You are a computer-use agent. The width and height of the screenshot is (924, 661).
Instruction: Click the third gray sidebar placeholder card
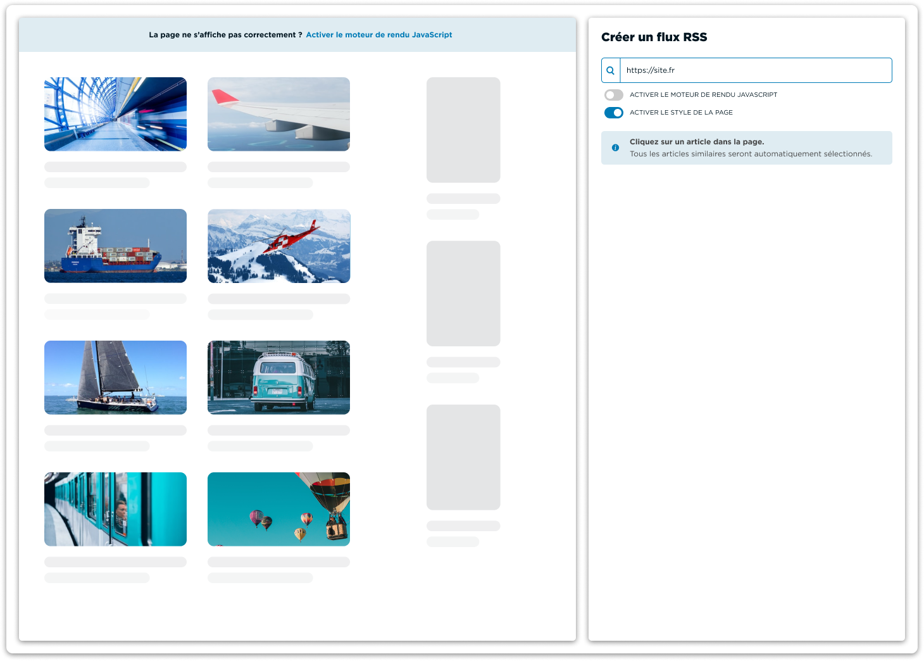pyautogui.click(x=463, y=457)
